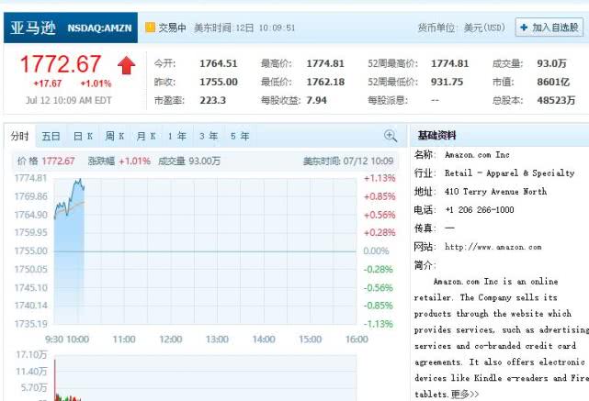Screen dimensions: 589x401
Task: Click the 亚马逊 stock name header
Action: [33, 28]
